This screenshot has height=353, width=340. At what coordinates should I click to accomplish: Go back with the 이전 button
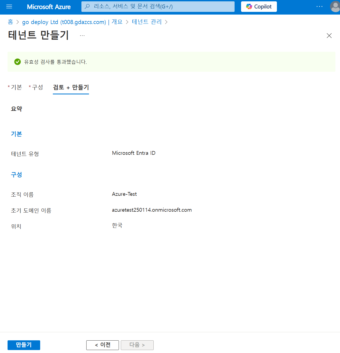tap(102, 345)
